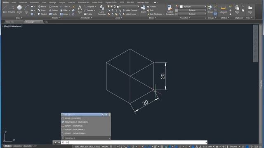Expand the Annotation panel

tap(86, 18)
